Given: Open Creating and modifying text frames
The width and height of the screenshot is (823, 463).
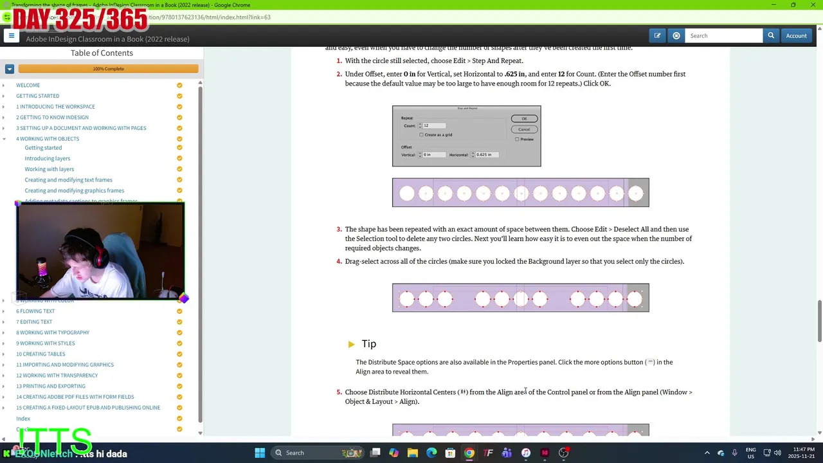Looking at the screenshot, I should [68, 180].
